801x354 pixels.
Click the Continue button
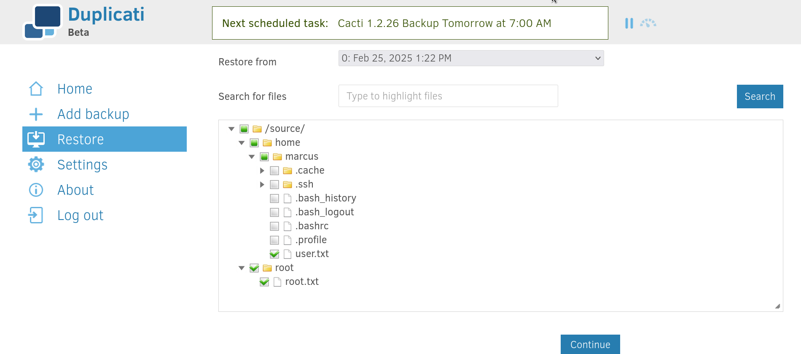point(590,344)
